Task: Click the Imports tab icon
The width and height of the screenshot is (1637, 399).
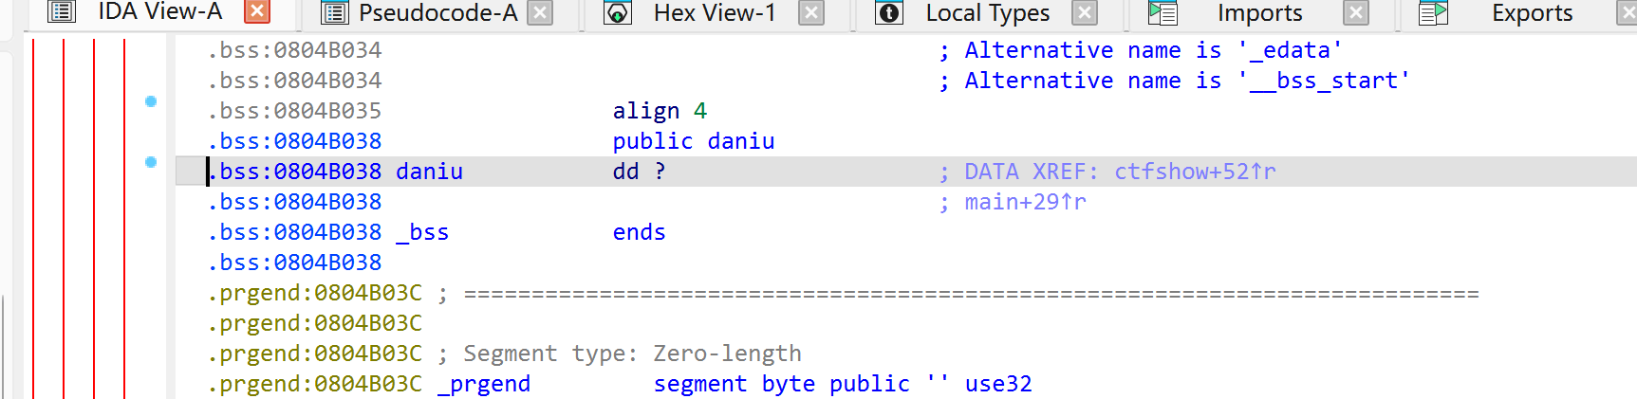Action: pos(1163,13)
